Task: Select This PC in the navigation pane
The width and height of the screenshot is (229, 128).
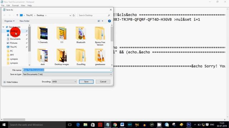Action: point(14,47)
